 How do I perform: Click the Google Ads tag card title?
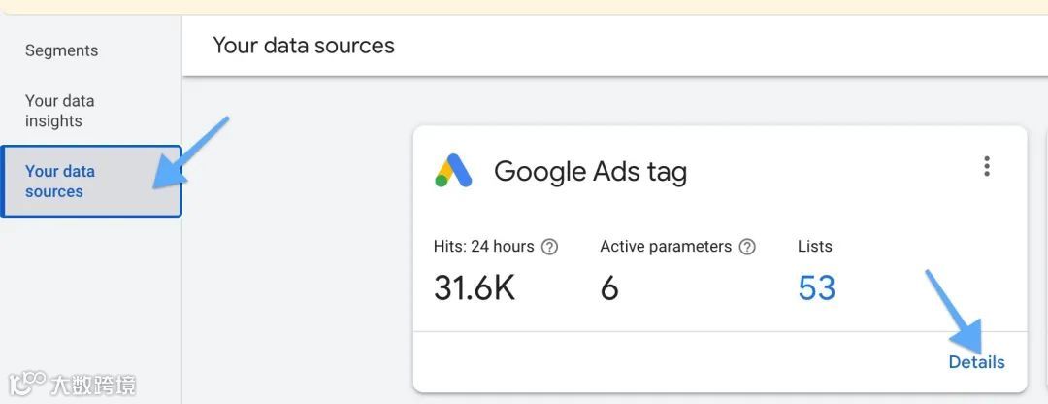coord(590,172)
